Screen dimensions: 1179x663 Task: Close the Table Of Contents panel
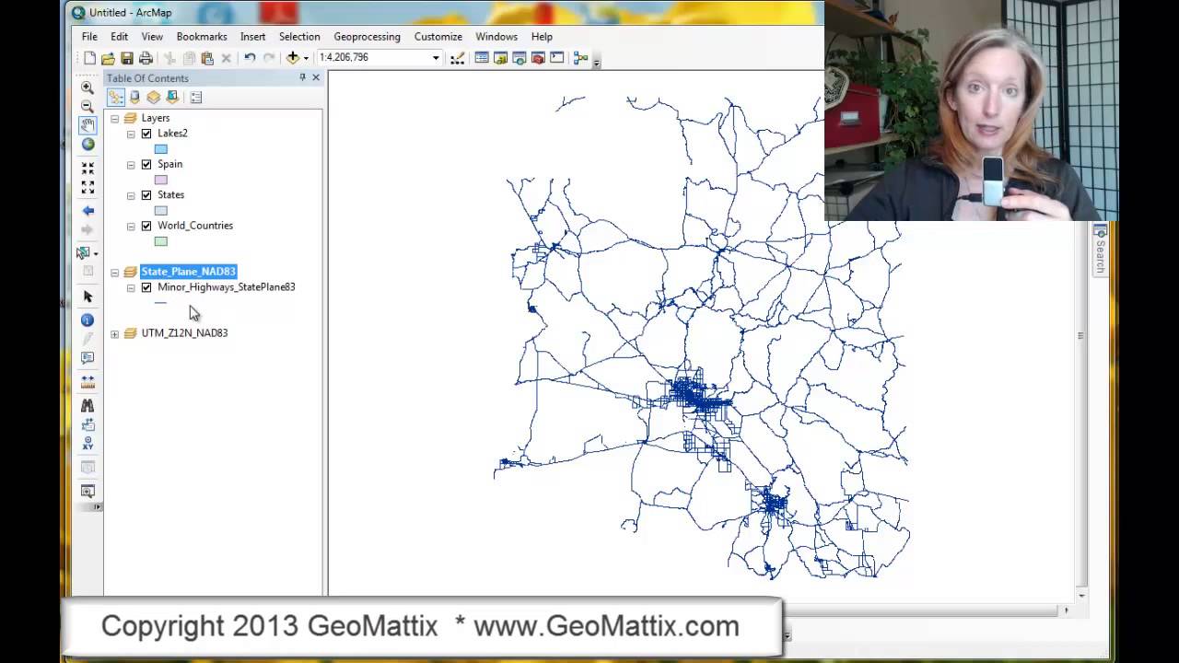316,78
